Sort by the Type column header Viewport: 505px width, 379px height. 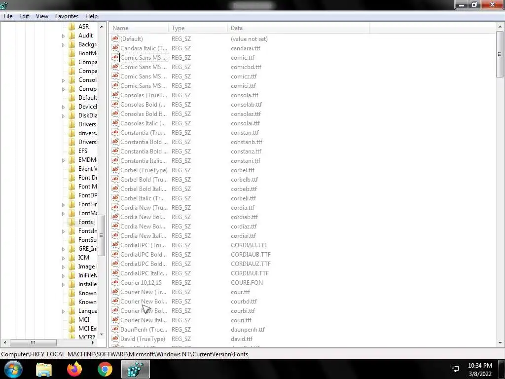coord(198,28)
